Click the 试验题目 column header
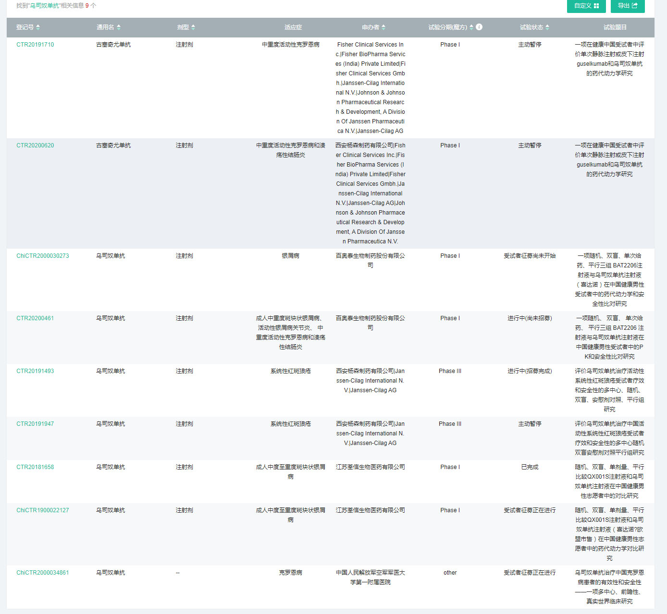Screen dimensions: 667x614 (615, 27)
